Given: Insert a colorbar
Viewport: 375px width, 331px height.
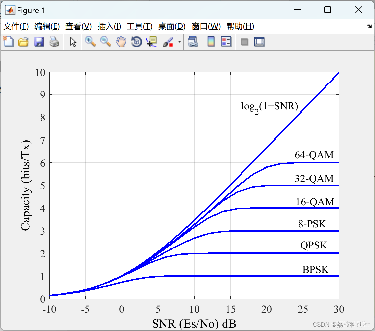Looking at the screenshot, I should coord(211,42).
